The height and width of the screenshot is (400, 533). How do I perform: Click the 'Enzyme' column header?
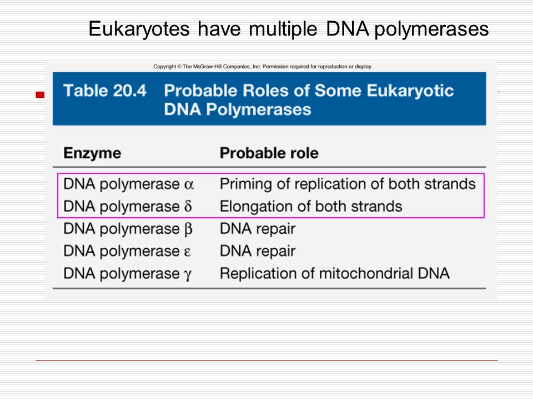pyautogui.click(x=92, y=153)
